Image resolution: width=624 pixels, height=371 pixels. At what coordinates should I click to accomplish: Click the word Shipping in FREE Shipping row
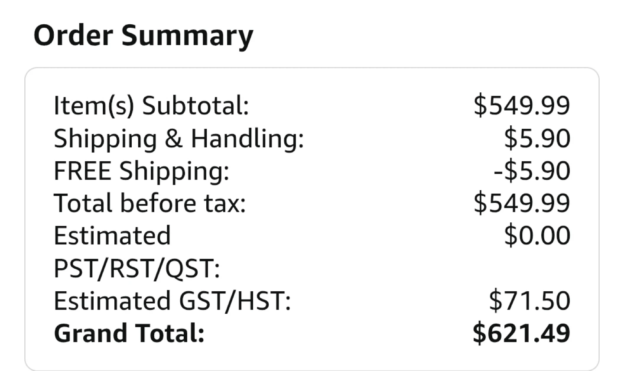pos(174,171)
